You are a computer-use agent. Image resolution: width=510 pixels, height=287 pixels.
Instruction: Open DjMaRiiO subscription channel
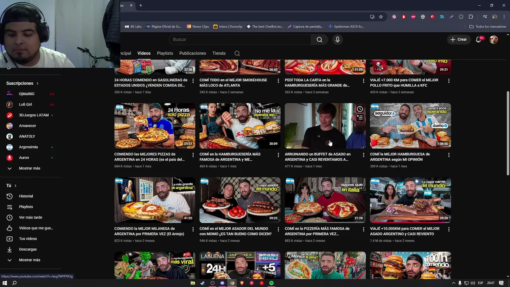pyautogui.click(x=27, y=94)
